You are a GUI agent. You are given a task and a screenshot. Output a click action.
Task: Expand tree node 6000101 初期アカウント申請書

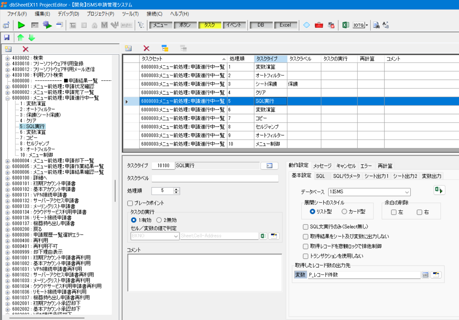tap(8, 184)
